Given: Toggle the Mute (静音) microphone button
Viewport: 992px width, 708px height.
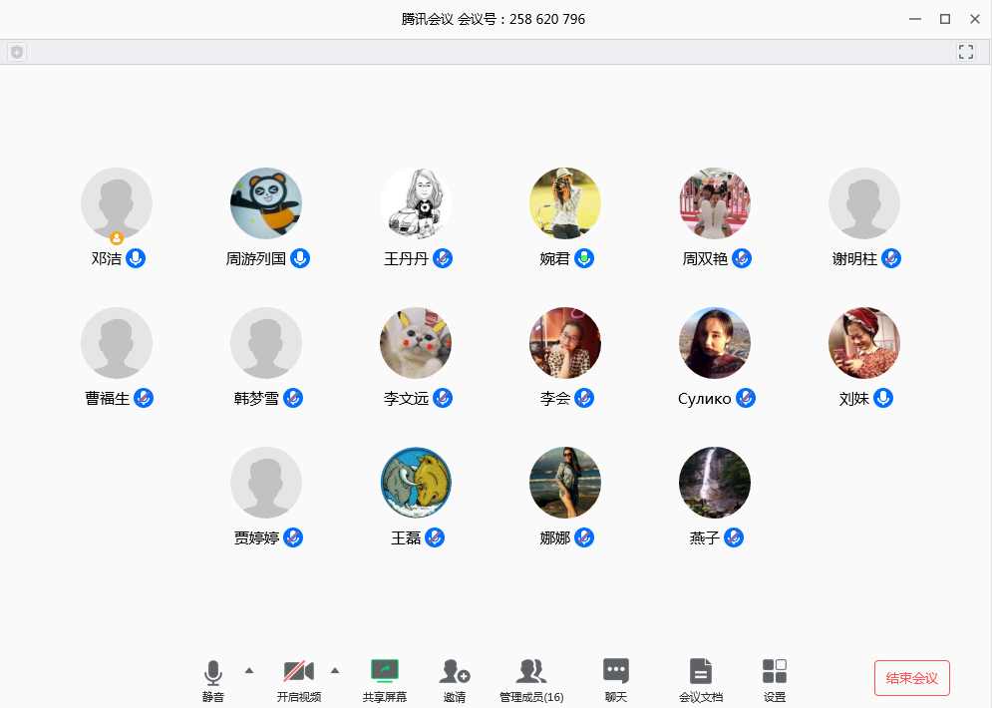Looking at the screenshot, I should click(212, 671).
